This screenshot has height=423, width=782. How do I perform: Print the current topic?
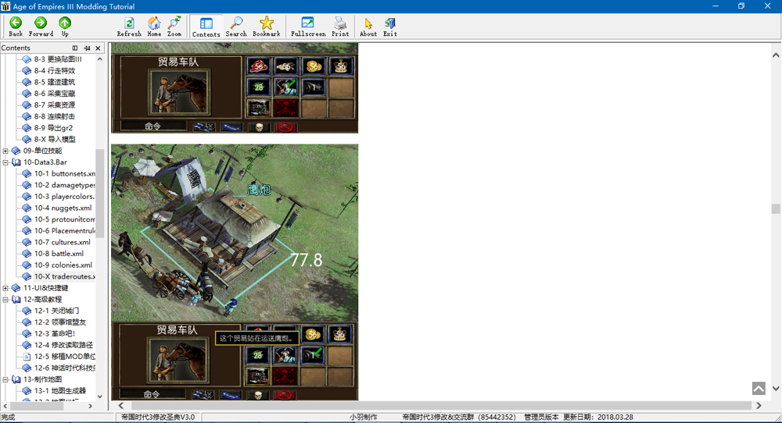340,27
